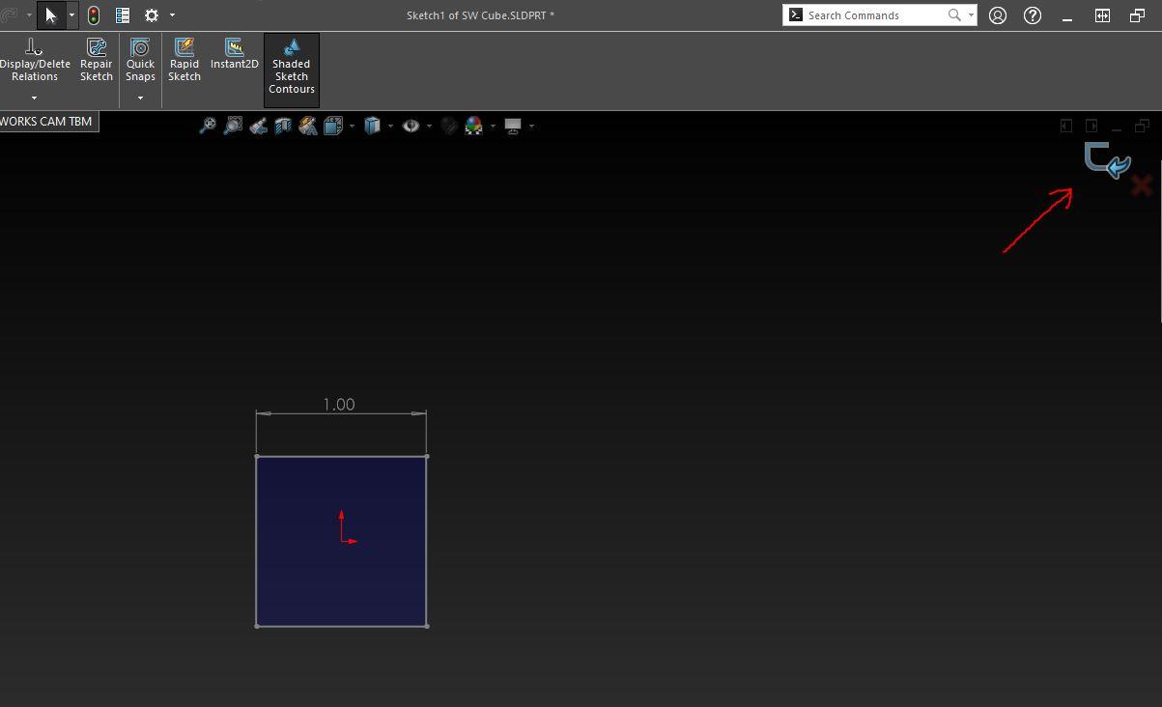Select the shaded square sketch contour
Screen dimensions: 1162x707
click(x=341, y=541)
